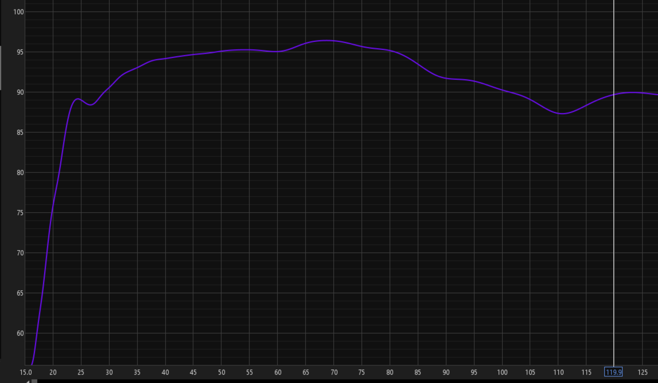Click the 100 label on the frequency axis
The height and width of the screenshot is (383, 658).
[502, 372]
